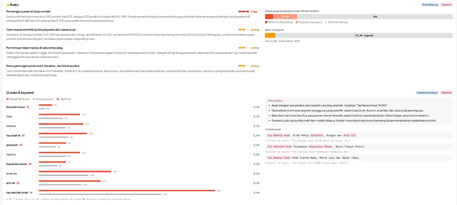The image size is (457, 205).
Task: Click the 303 toko lainnya legend swatch
Action: (x=326, y=22)
